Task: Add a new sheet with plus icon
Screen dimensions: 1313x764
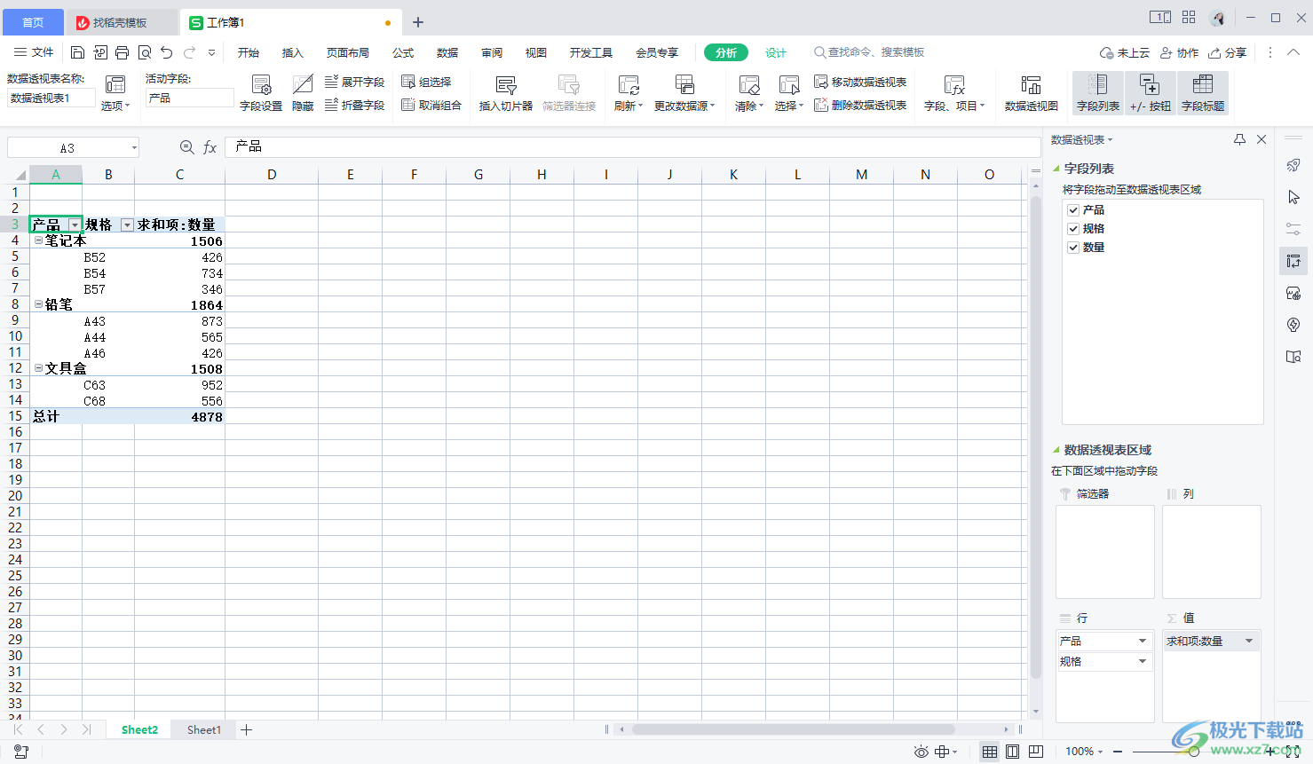Action: [247, 729]
